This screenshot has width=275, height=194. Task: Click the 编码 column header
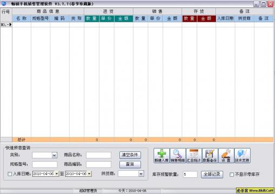pos(59,18)
